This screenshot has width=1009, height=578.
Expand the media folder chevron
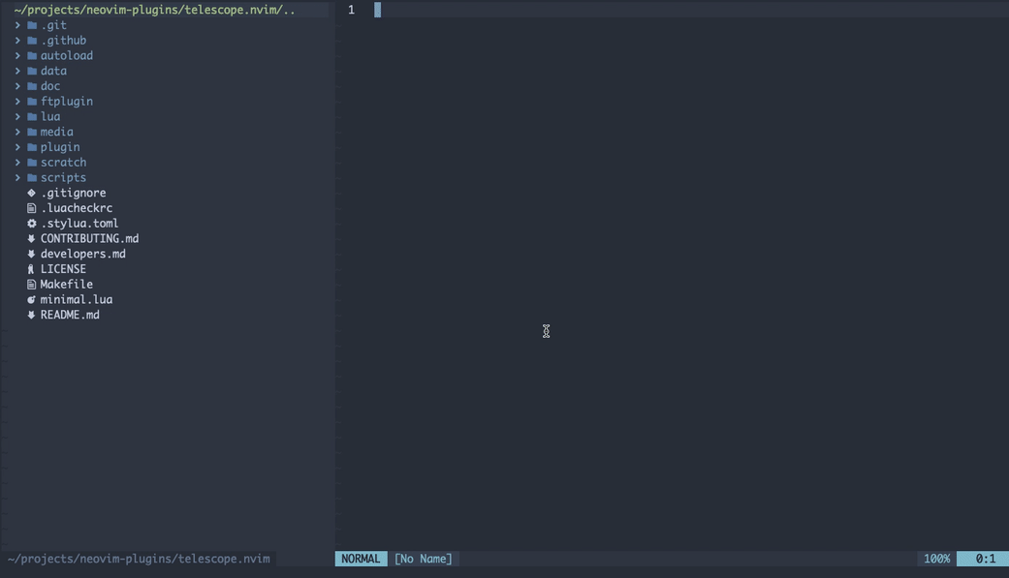pyautogui.click(x=17, y=132)
